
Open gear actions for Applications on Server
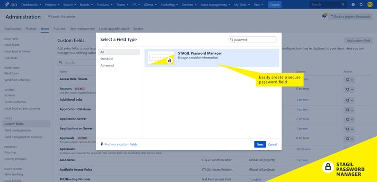tap(349, 129)
